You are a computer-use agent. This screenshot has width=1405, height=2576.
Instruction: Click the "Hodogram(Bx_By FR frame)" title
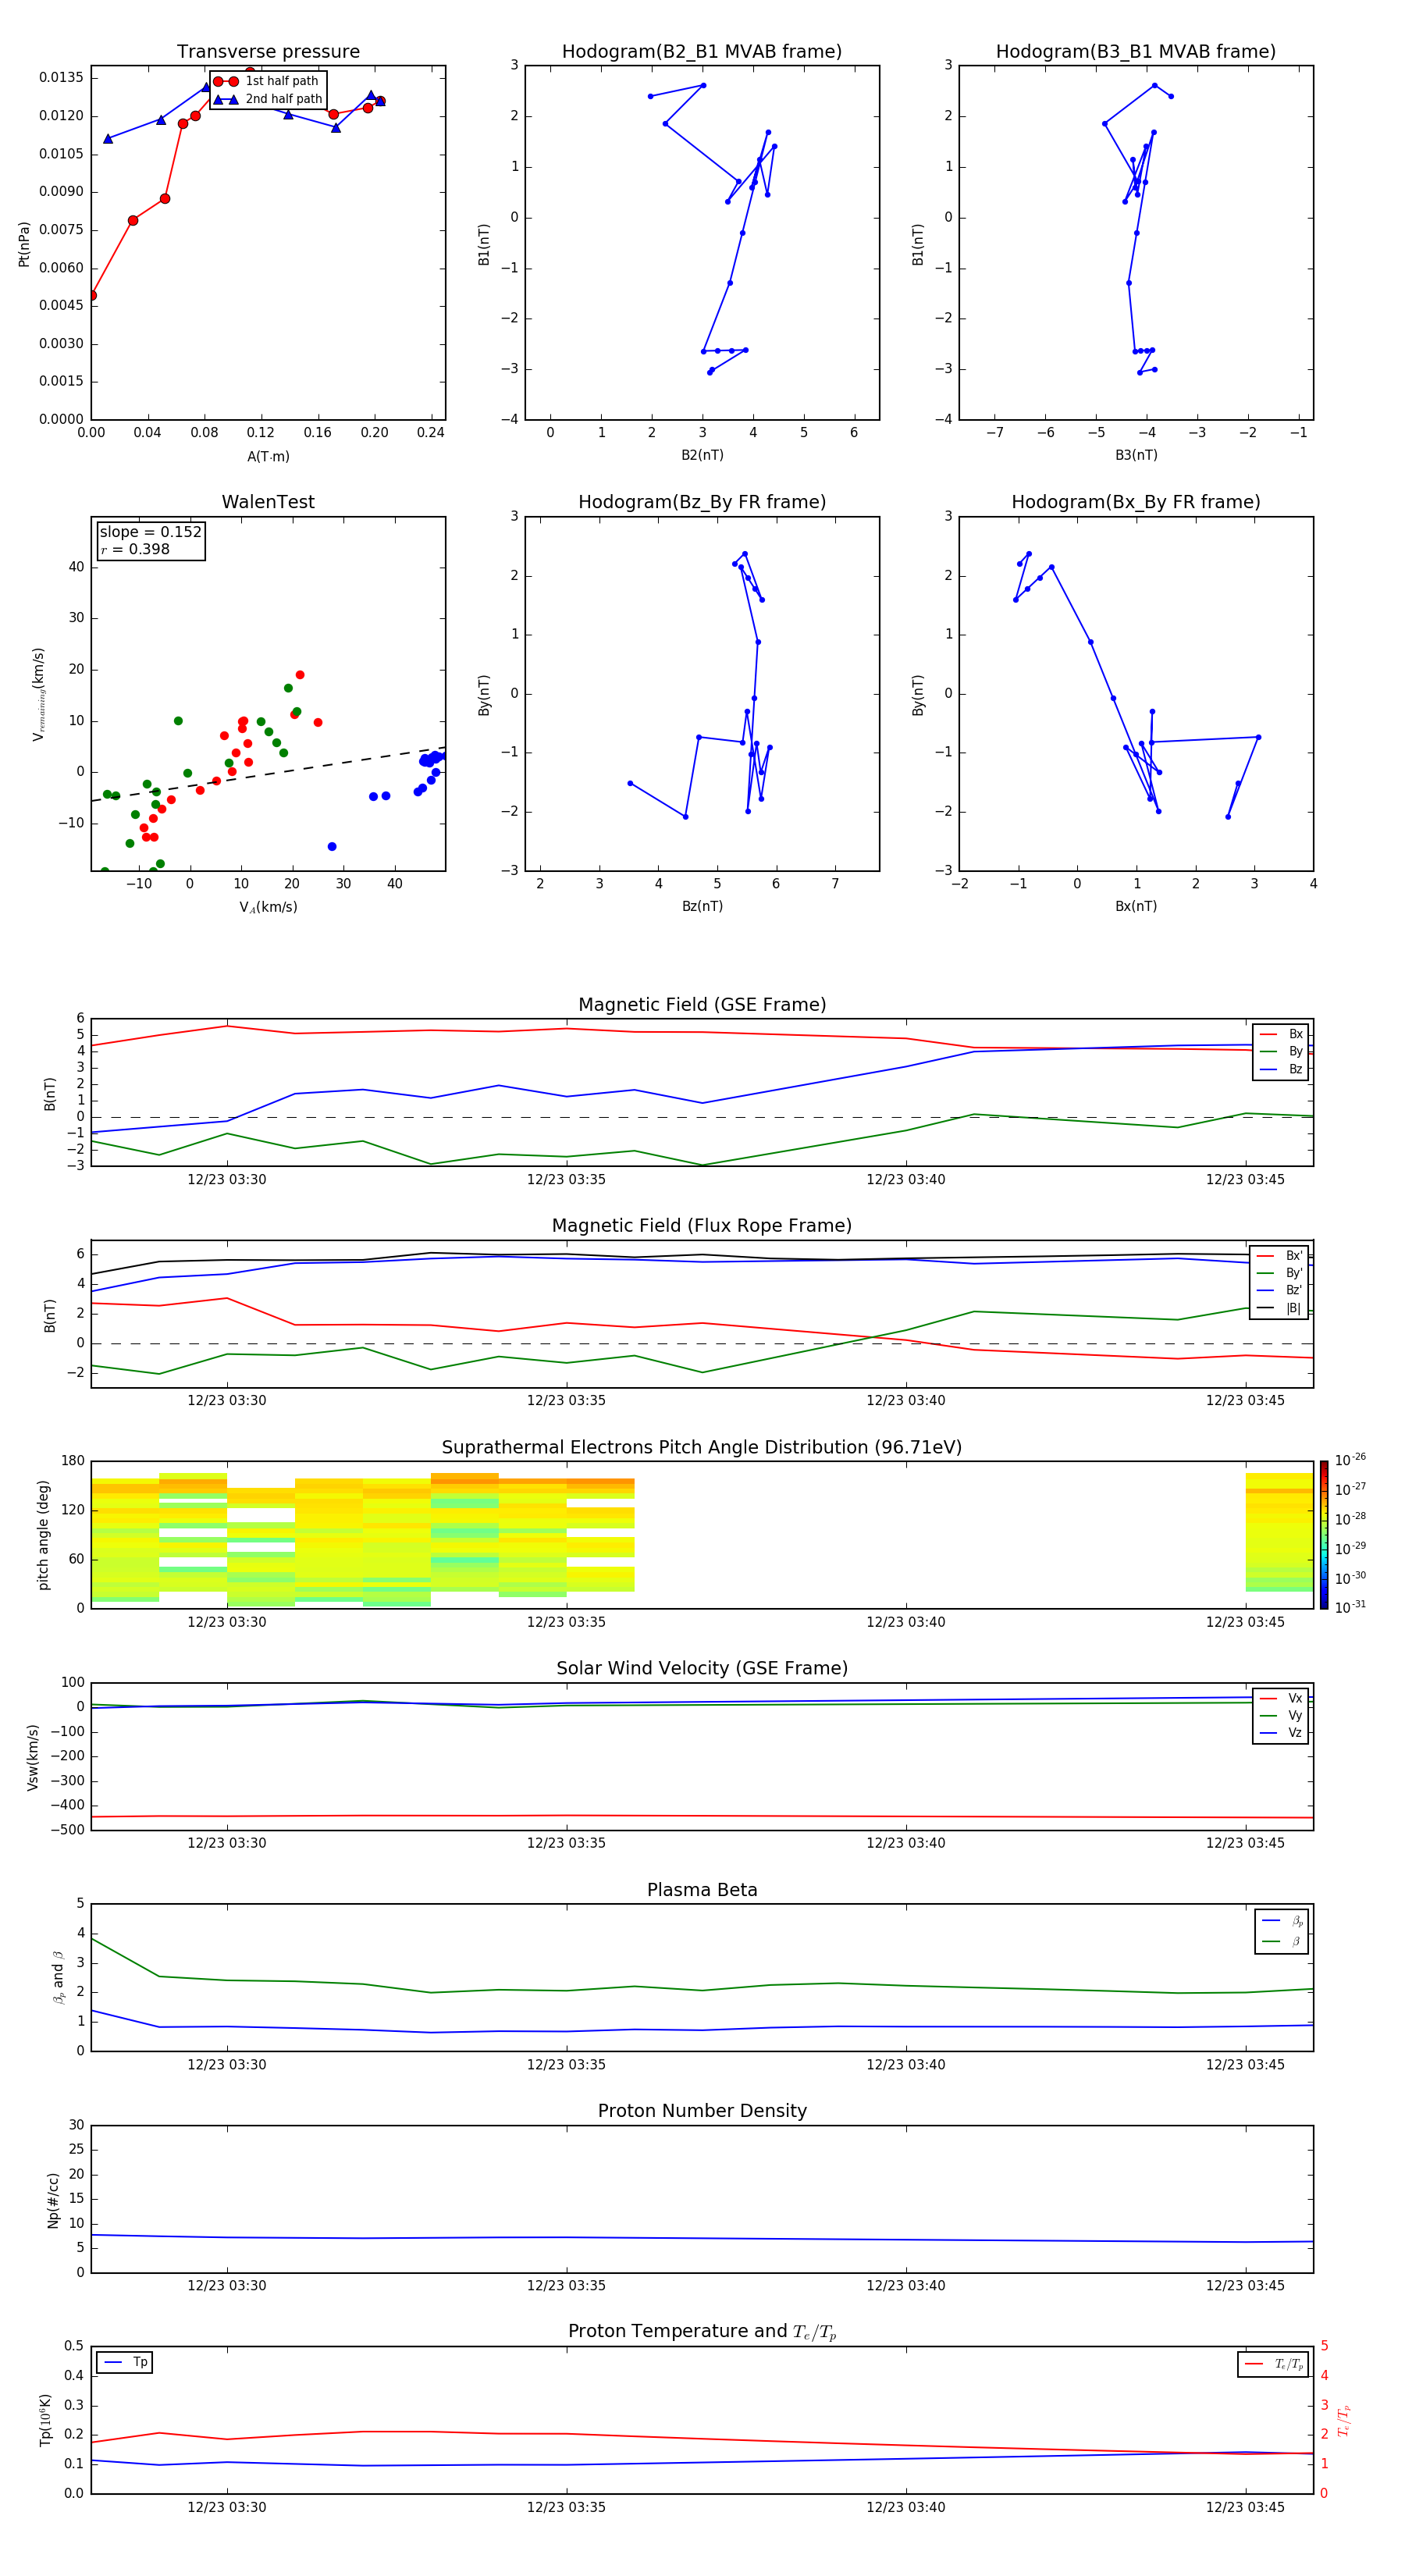(x=1135, y=502)
